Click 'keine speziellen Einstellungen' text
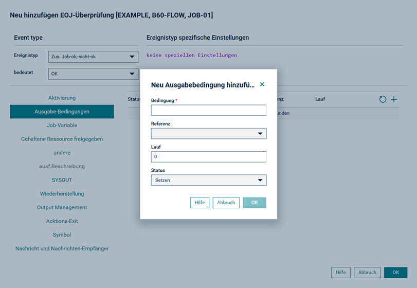This screenshot has width=417, height=288. pyautogui.click(x=192, y=56)
